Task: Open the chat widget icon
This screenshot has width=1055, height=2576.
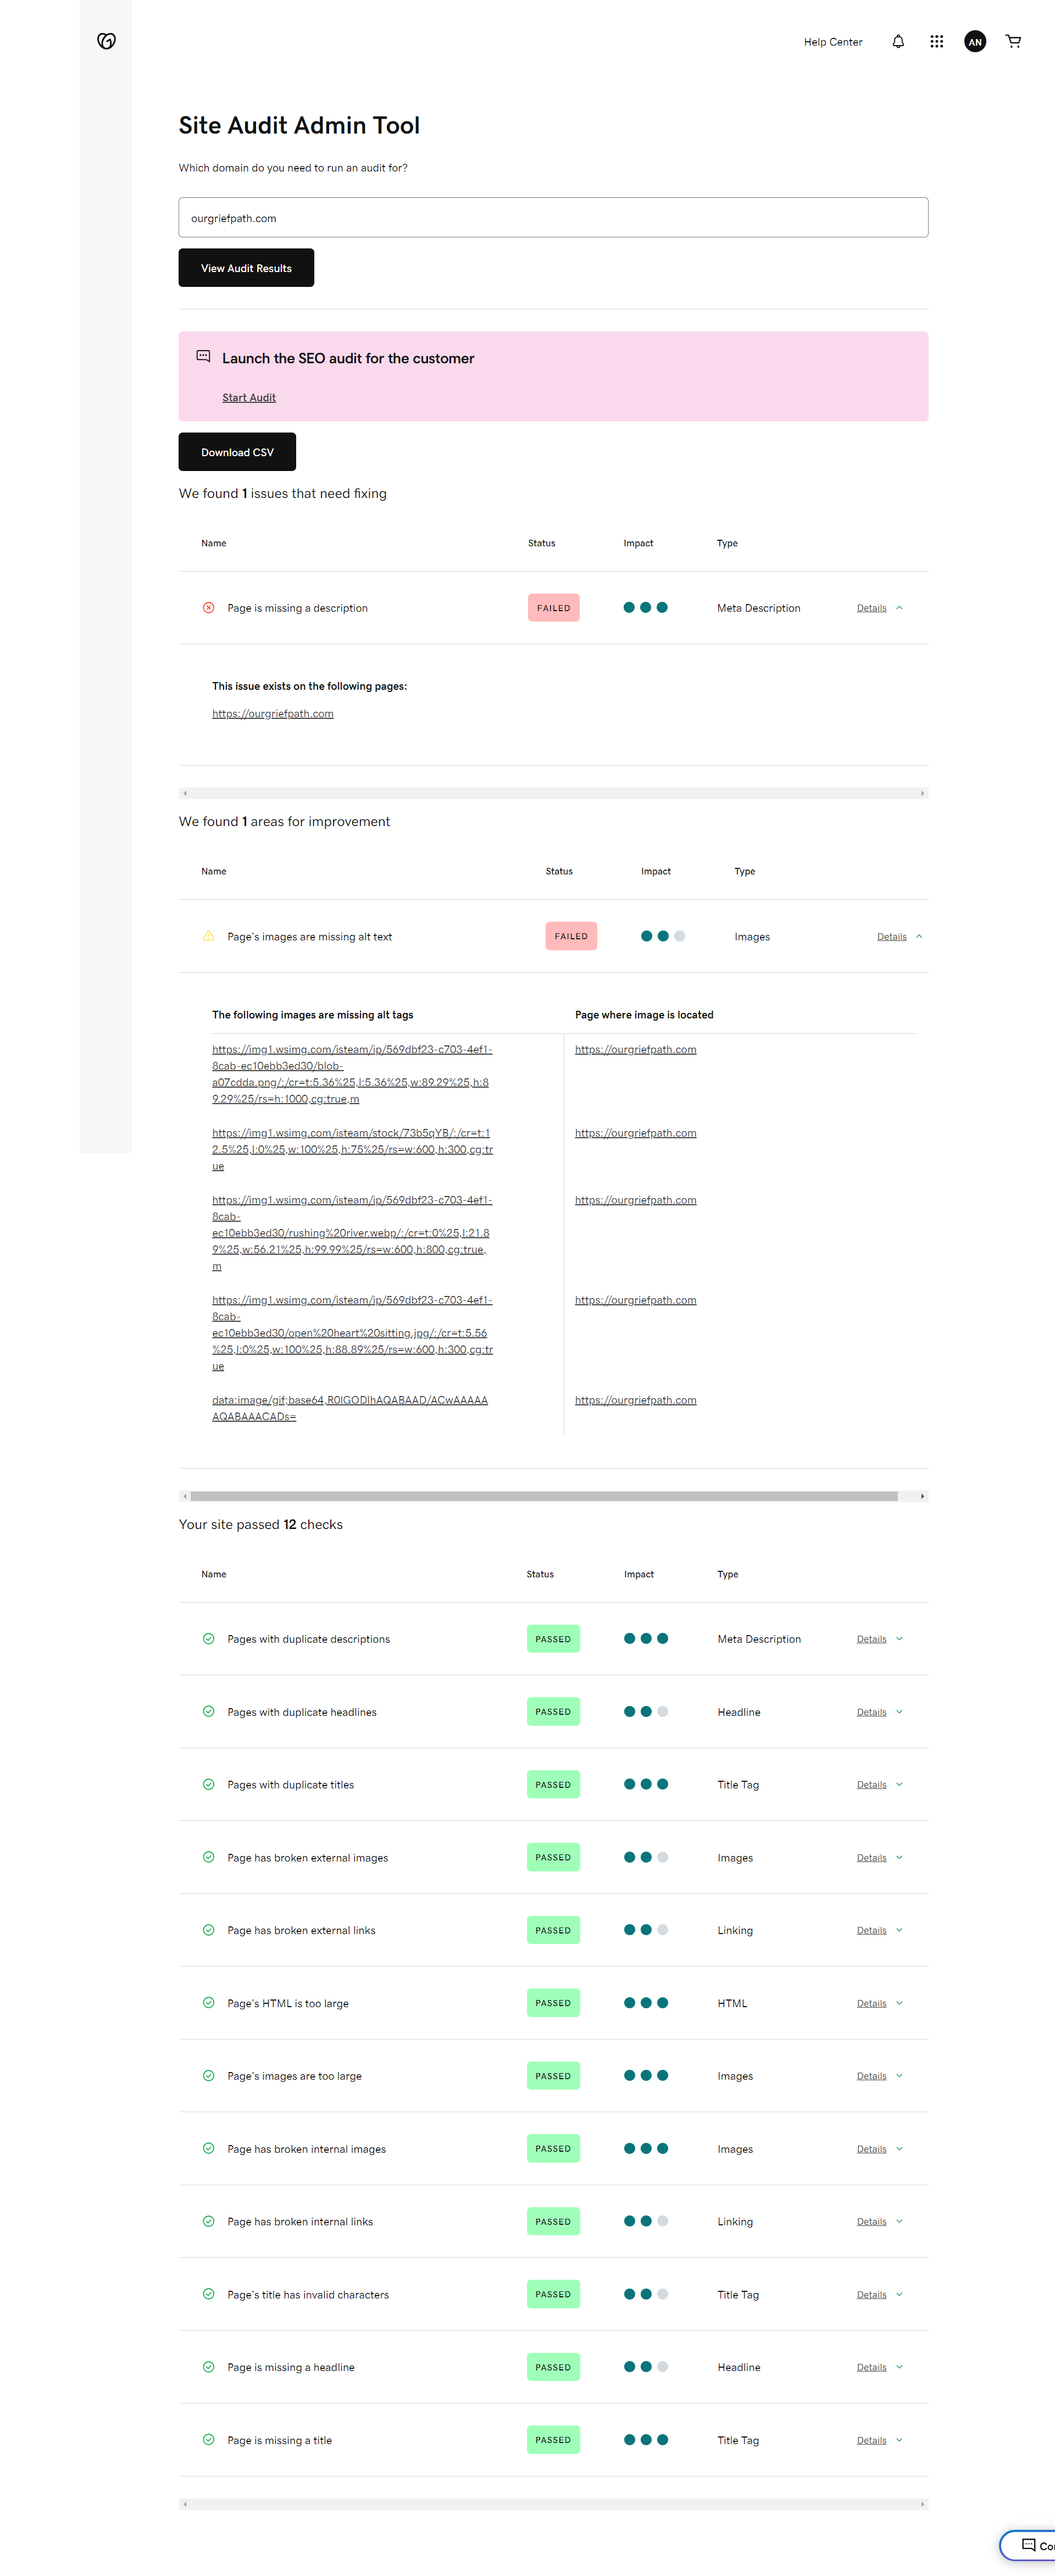Action: coord(1028,2545)
